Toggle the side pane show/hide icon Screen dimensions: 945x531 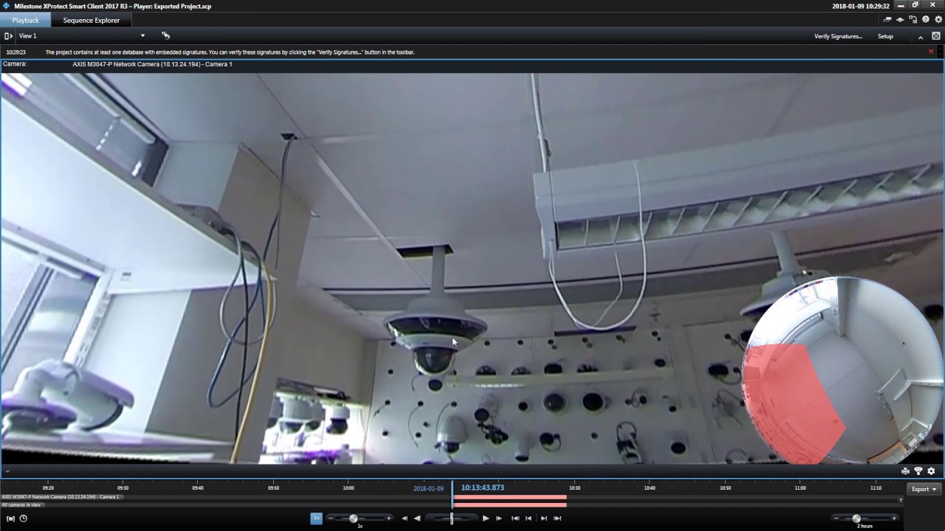[8, 35]
